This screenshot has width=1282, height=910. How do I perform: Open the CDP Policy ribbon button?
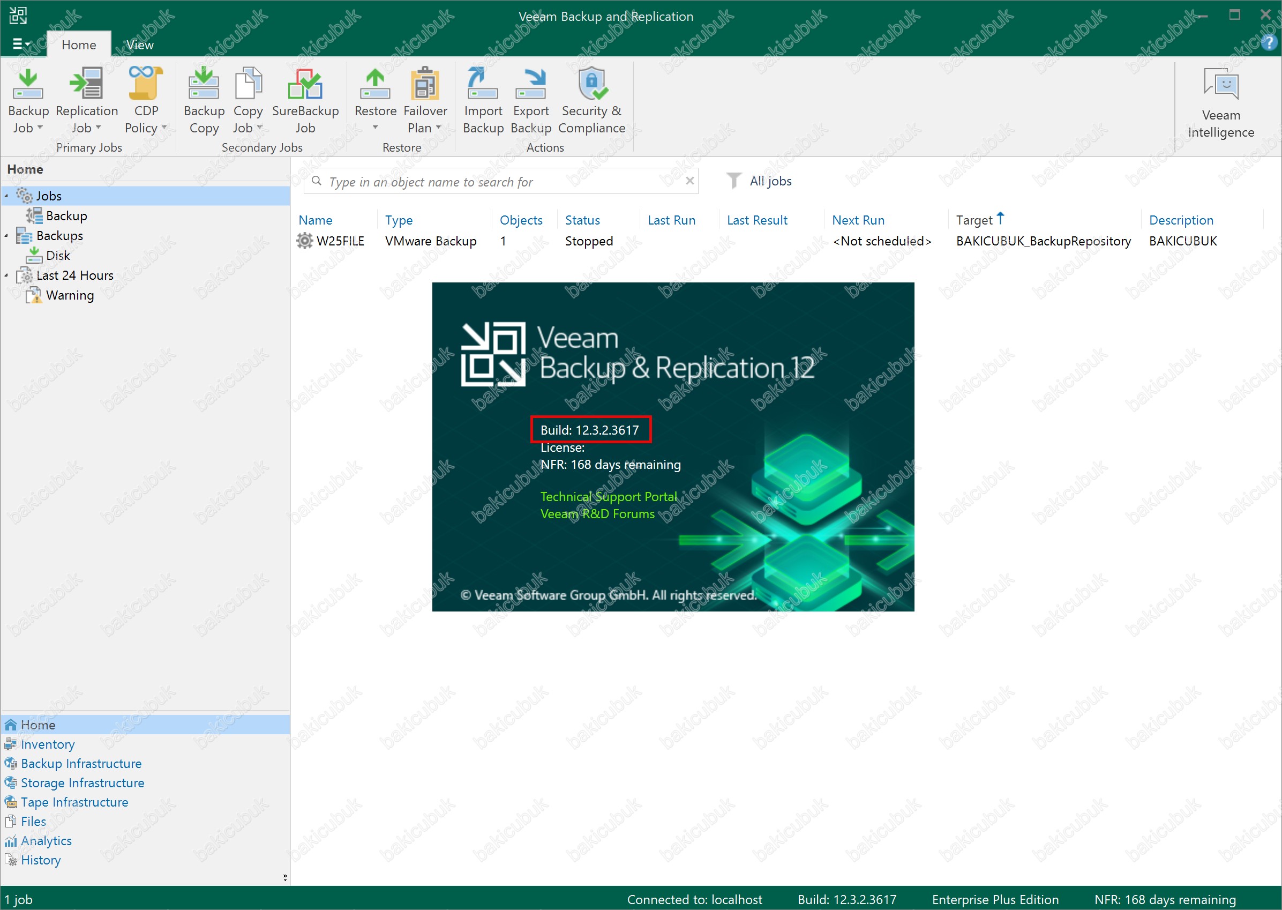click(x=146, y=101)
